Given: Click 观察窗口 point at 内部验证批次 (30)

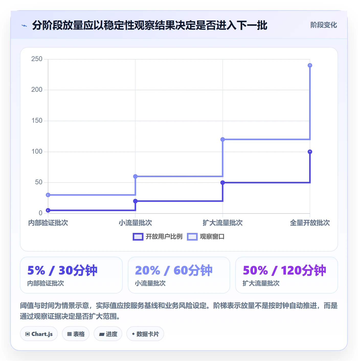Looking at the screenshot, I should click(x=48, y=195).
